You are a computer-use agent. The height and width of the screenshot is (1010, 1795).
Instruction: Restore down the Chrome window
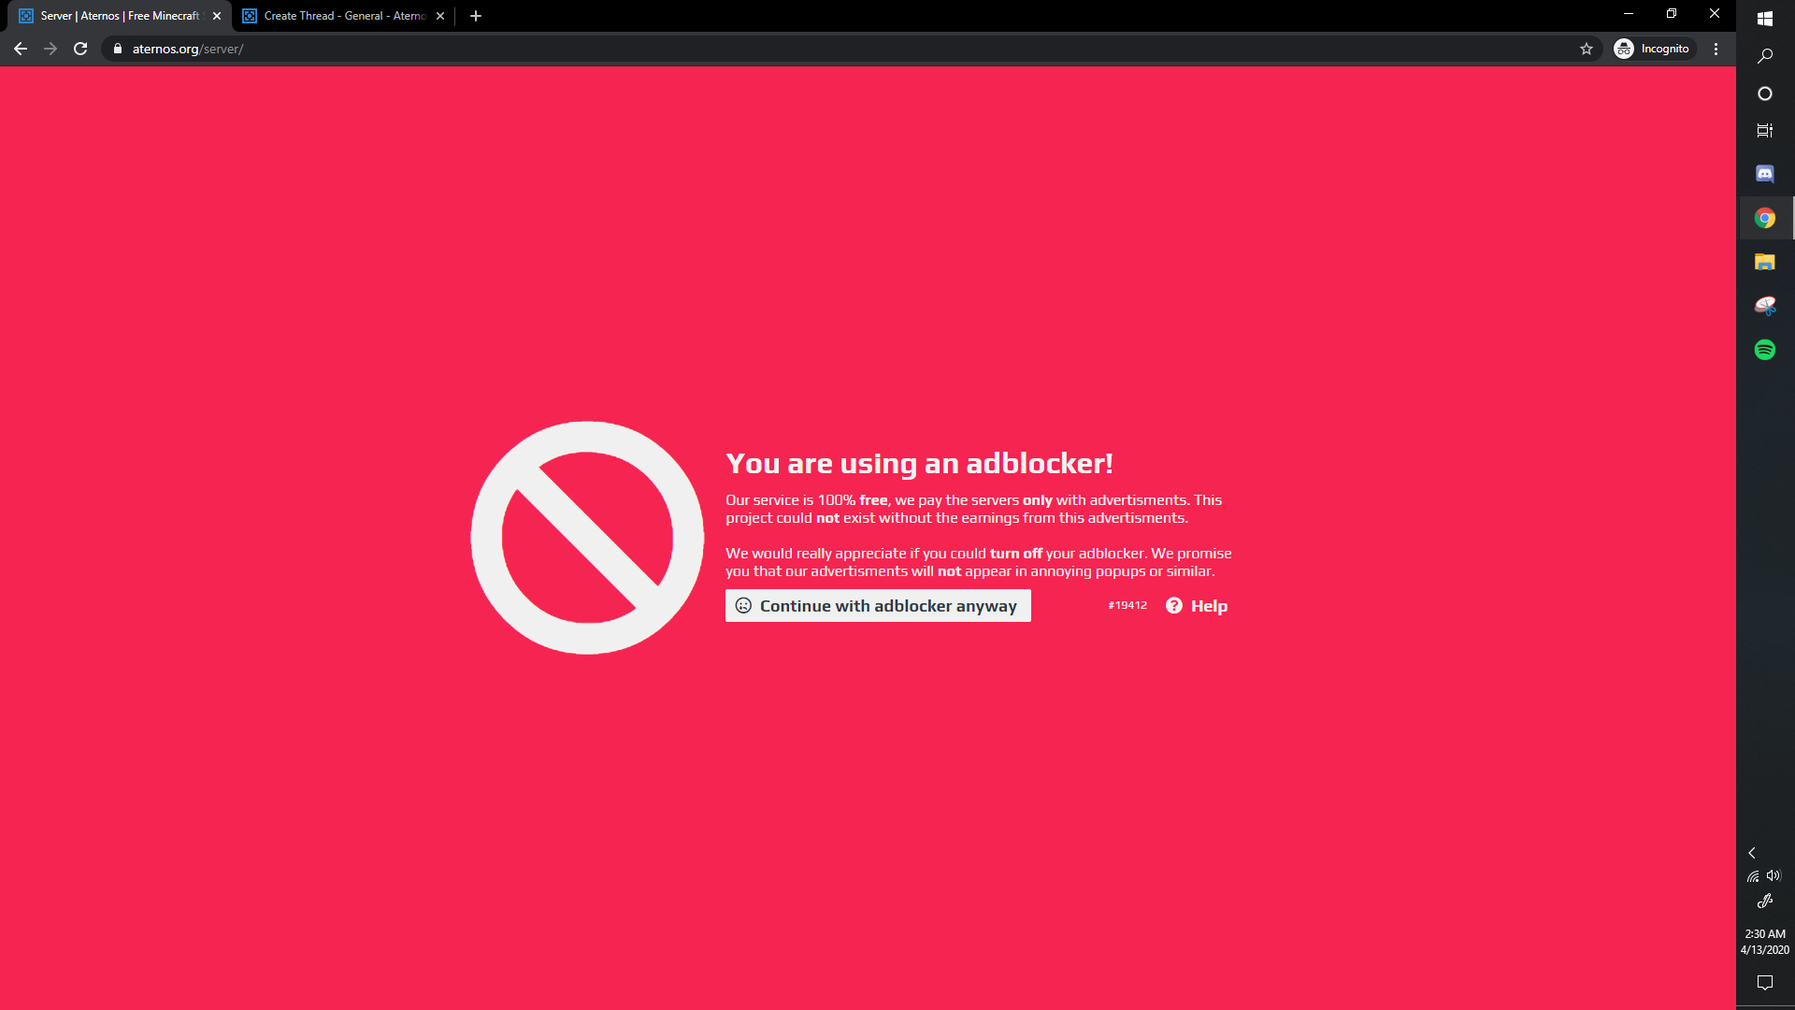[1672, 14]
